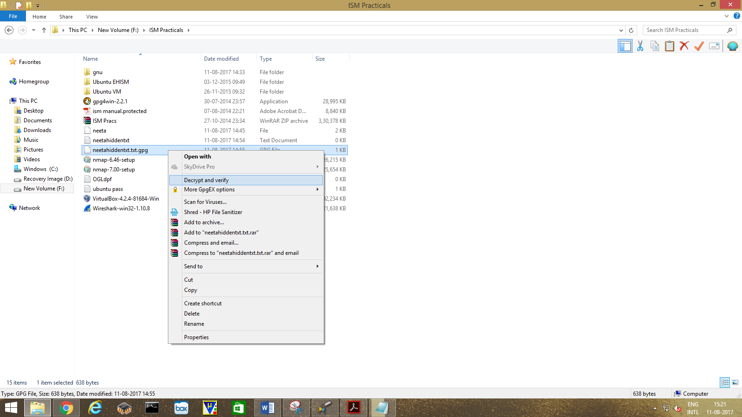The width and height of the screenshot is (742, 417).
Task: Toggle the navigation pane toolbar button
Action: click(x=625, y=46)
